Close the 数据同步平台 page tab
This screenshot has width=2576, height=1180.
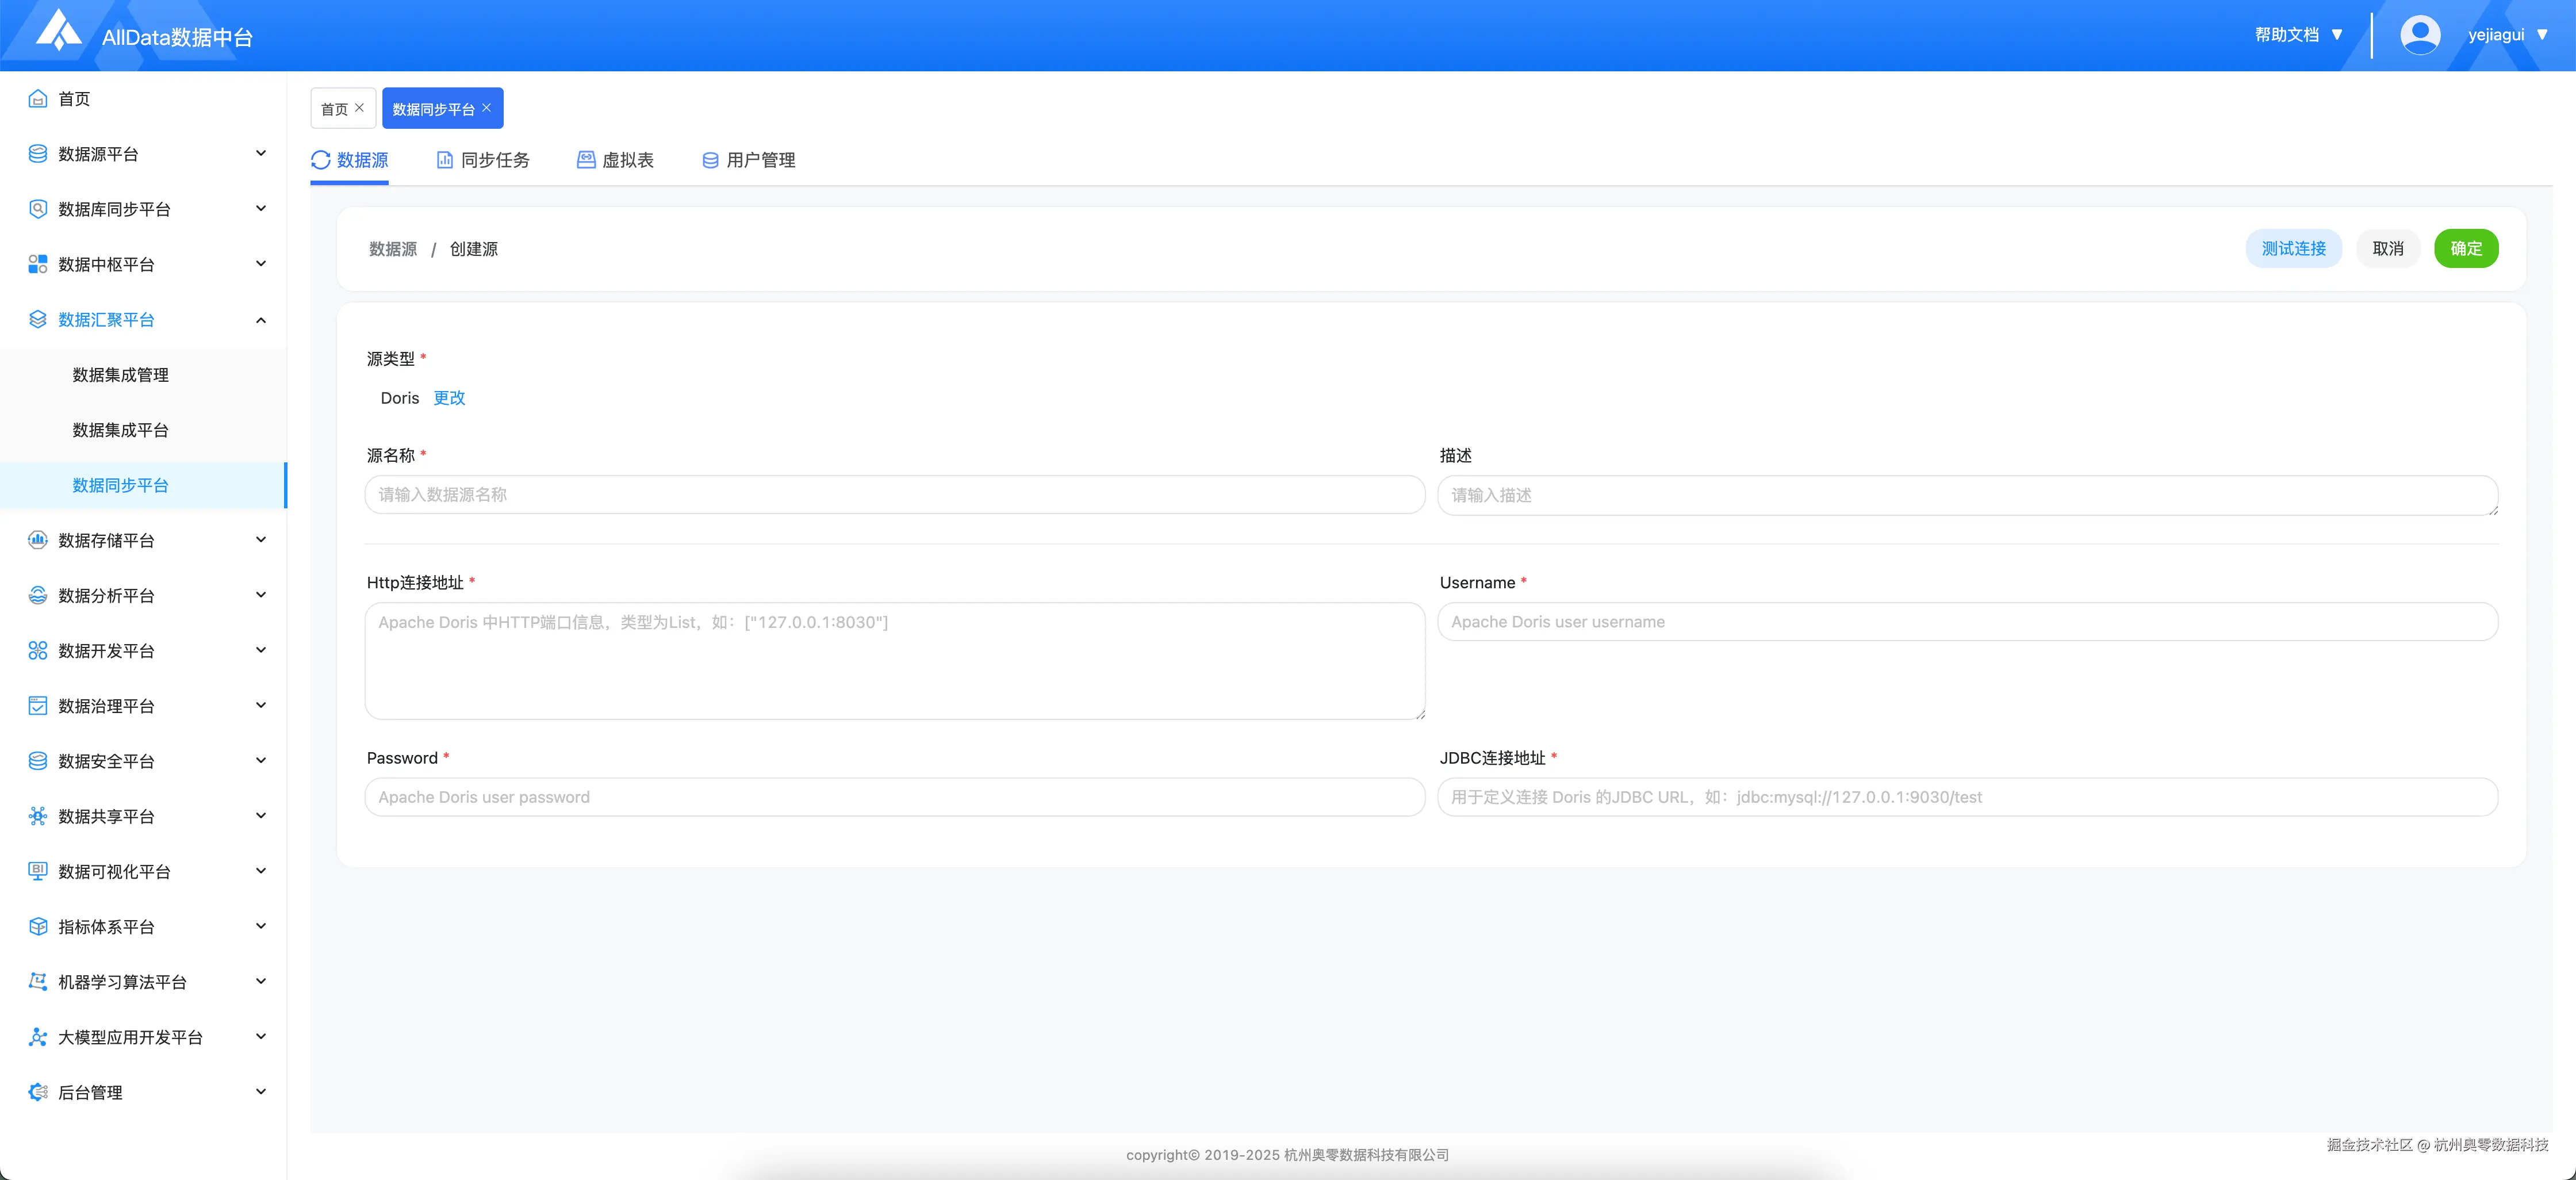click(x=487, y=108)
